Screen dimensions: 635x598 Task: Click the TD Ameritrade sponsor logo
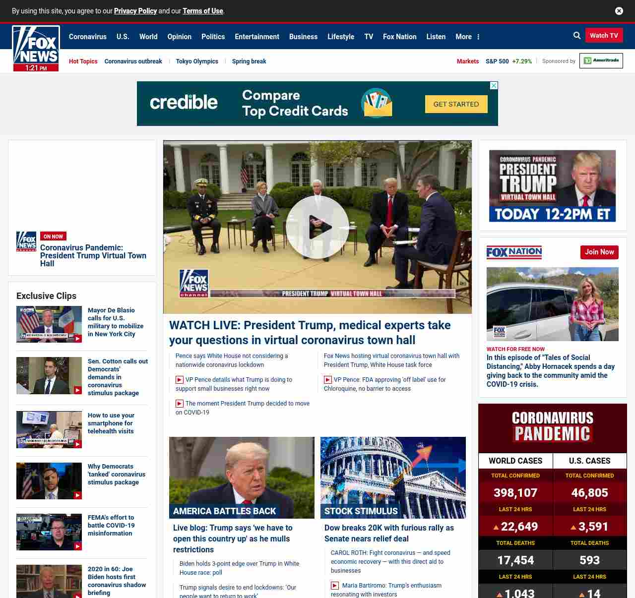tap(601, 61)
